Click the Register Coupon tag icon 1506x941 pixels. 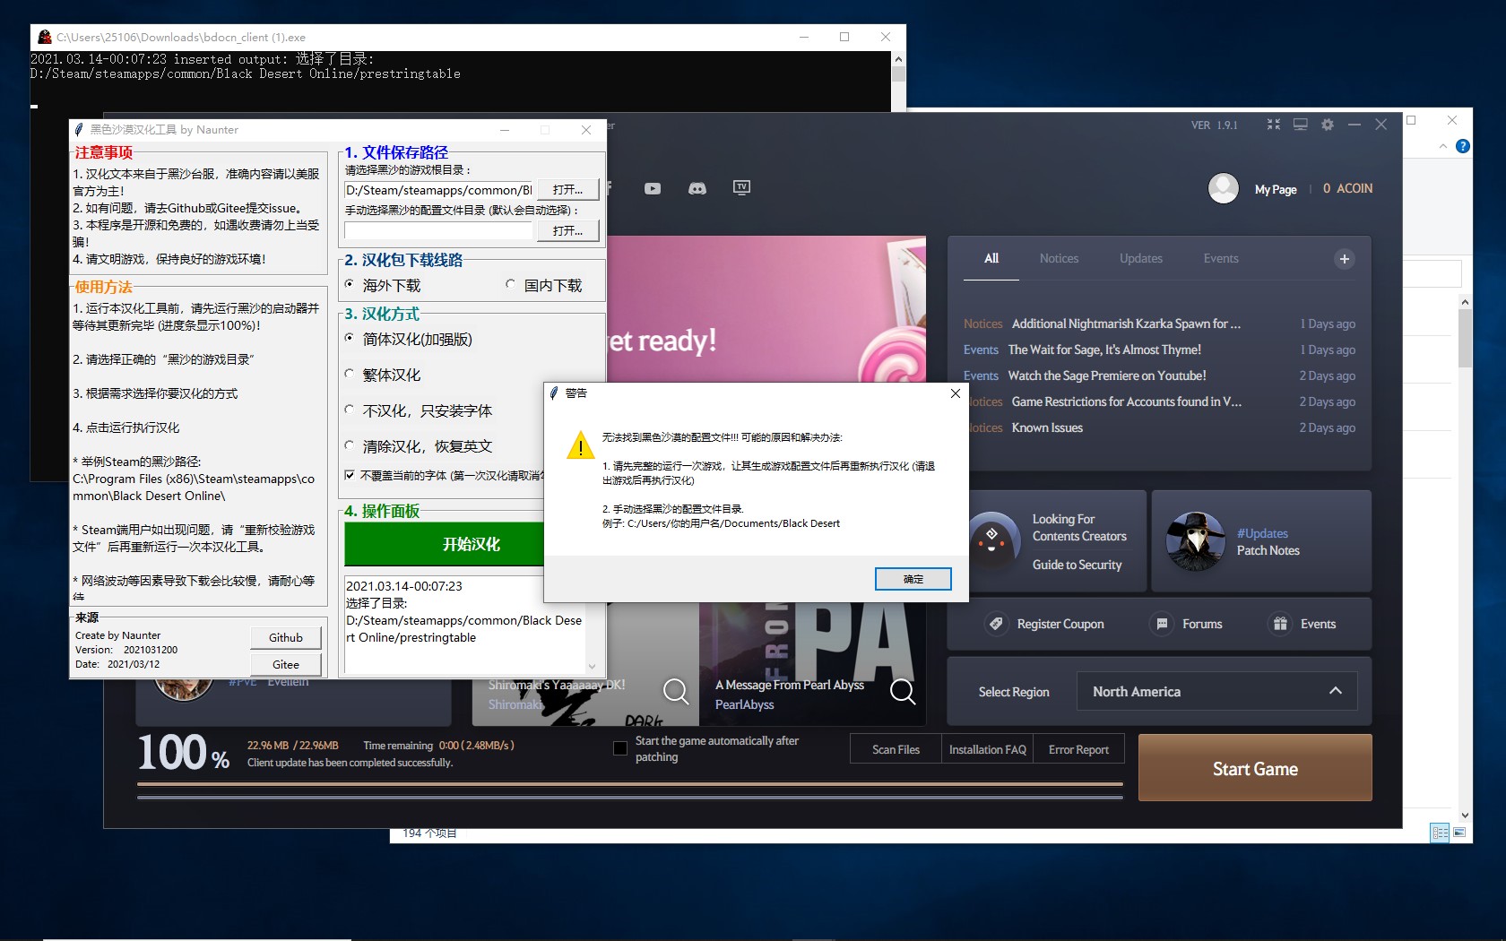coord(996,624)
